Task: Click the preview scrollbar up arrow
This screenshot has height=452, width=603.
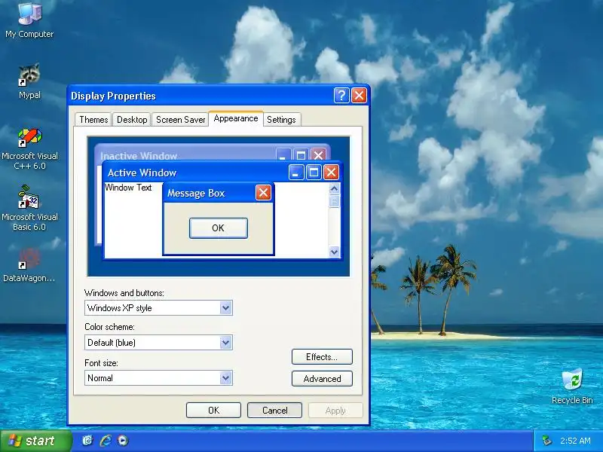Action: (x=334, y=189)
